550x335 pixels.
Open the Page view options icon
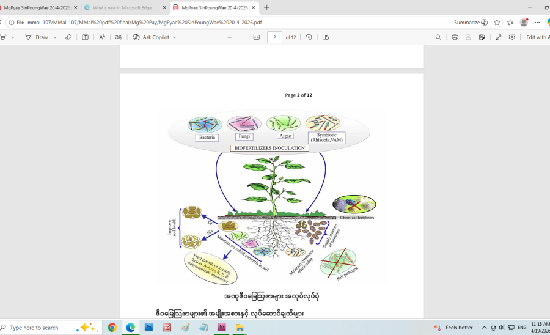point(326,37)
